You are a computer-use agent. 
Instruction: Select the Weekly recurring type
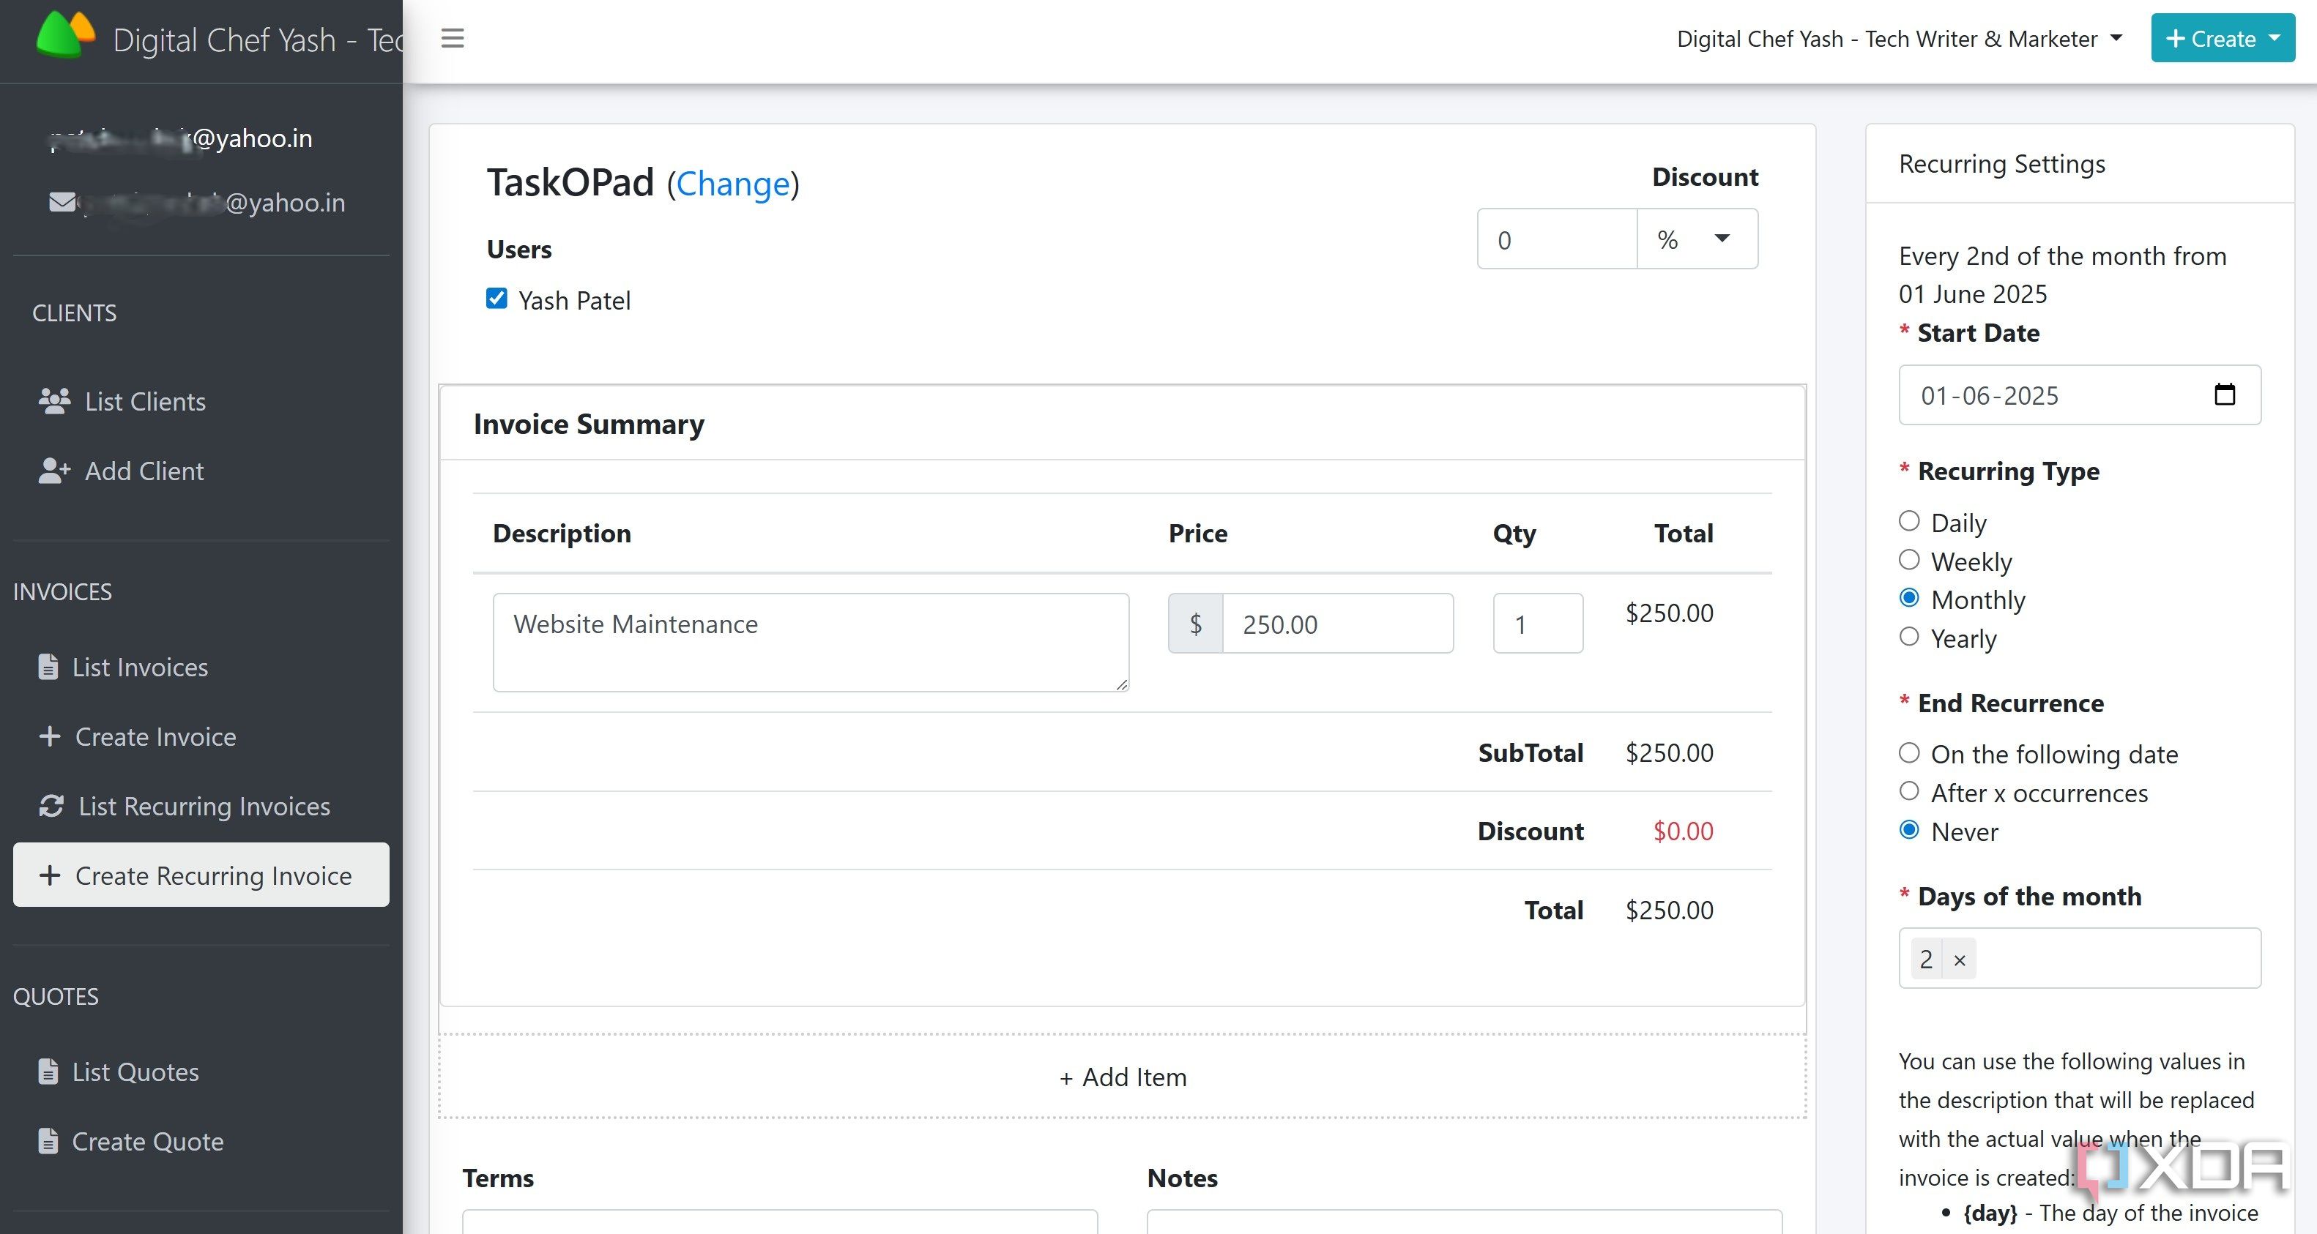coord(1908,560)
